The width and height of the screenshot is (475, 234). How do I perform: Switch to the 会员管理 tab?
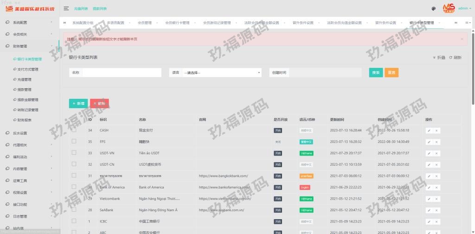click(145, 23)
